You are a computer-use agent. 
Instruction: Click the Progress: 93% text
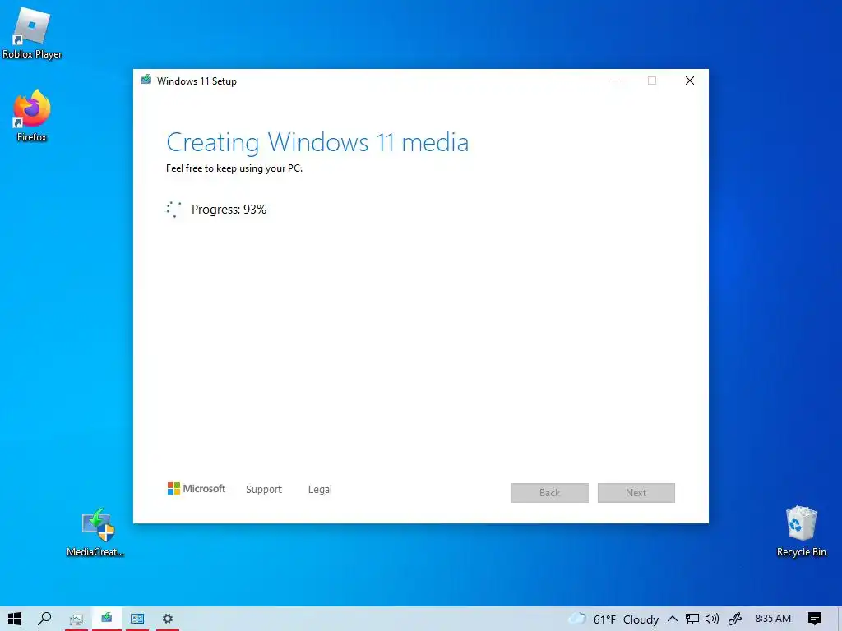[x=229, y=210]
